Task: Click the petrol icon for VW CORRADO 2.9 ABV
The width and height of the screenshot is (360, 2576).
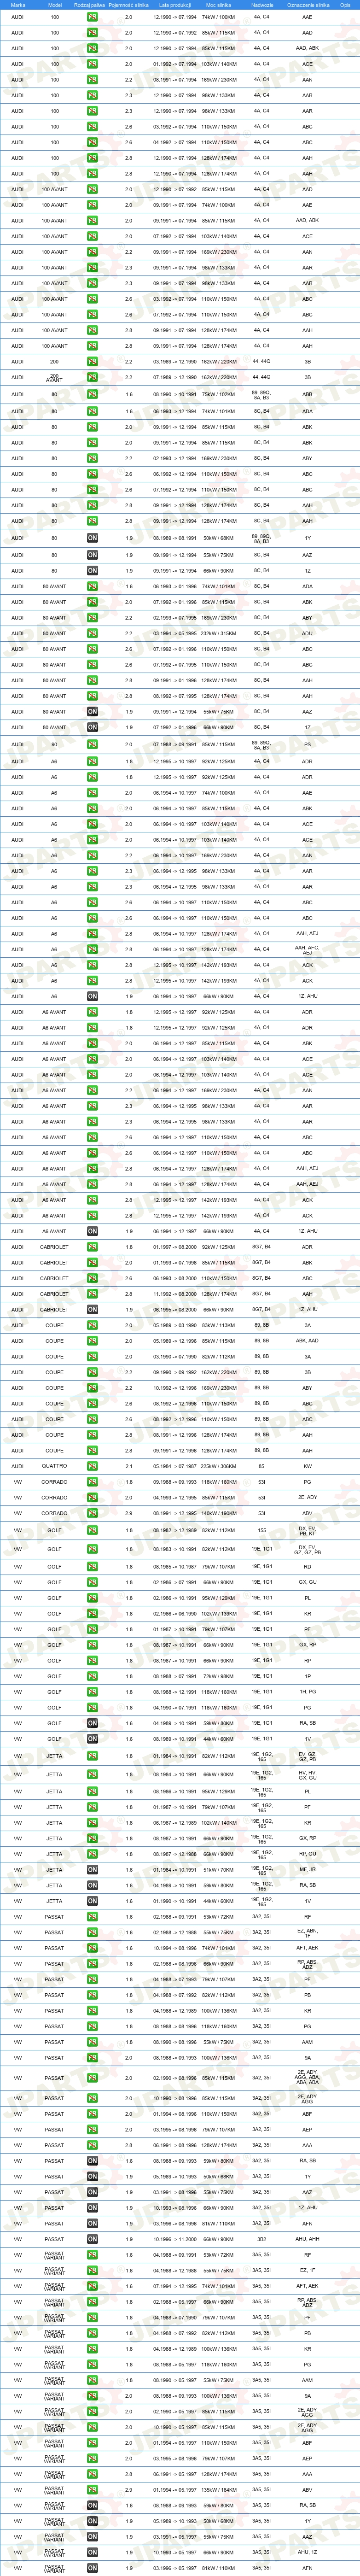Action: click(x=92, y=1513)
